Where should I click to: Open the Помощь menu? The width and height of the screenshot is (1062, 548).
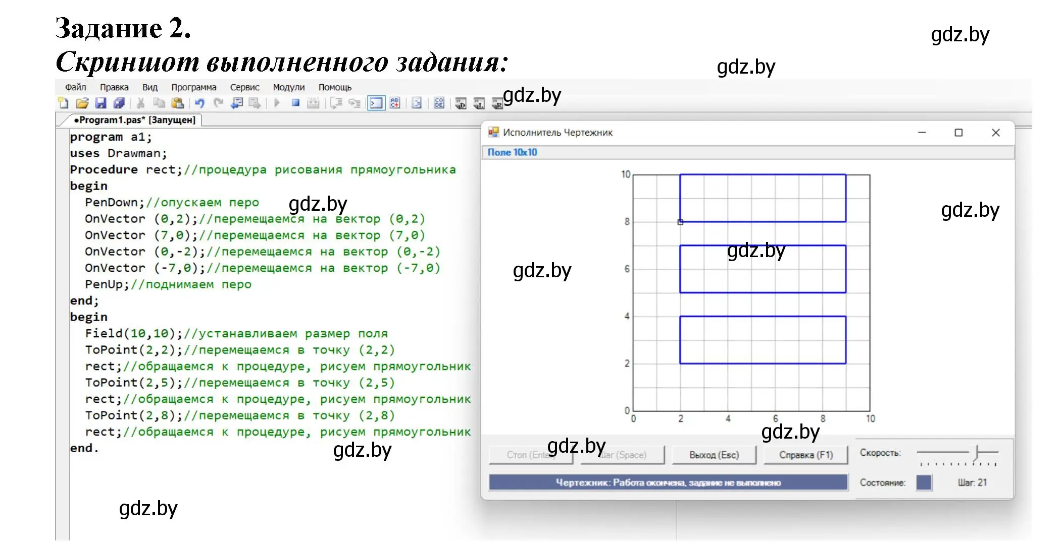[x=335, y=87]
